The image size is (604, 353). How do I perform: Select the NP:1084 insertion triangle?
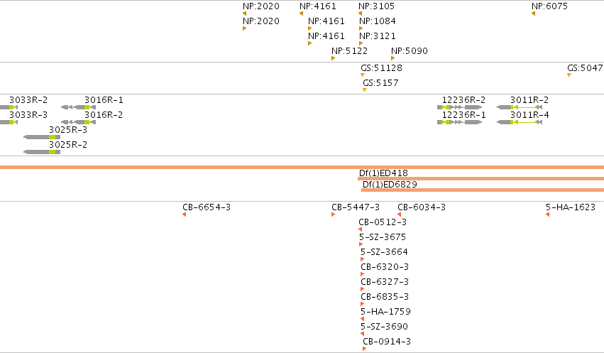[361, 28]
